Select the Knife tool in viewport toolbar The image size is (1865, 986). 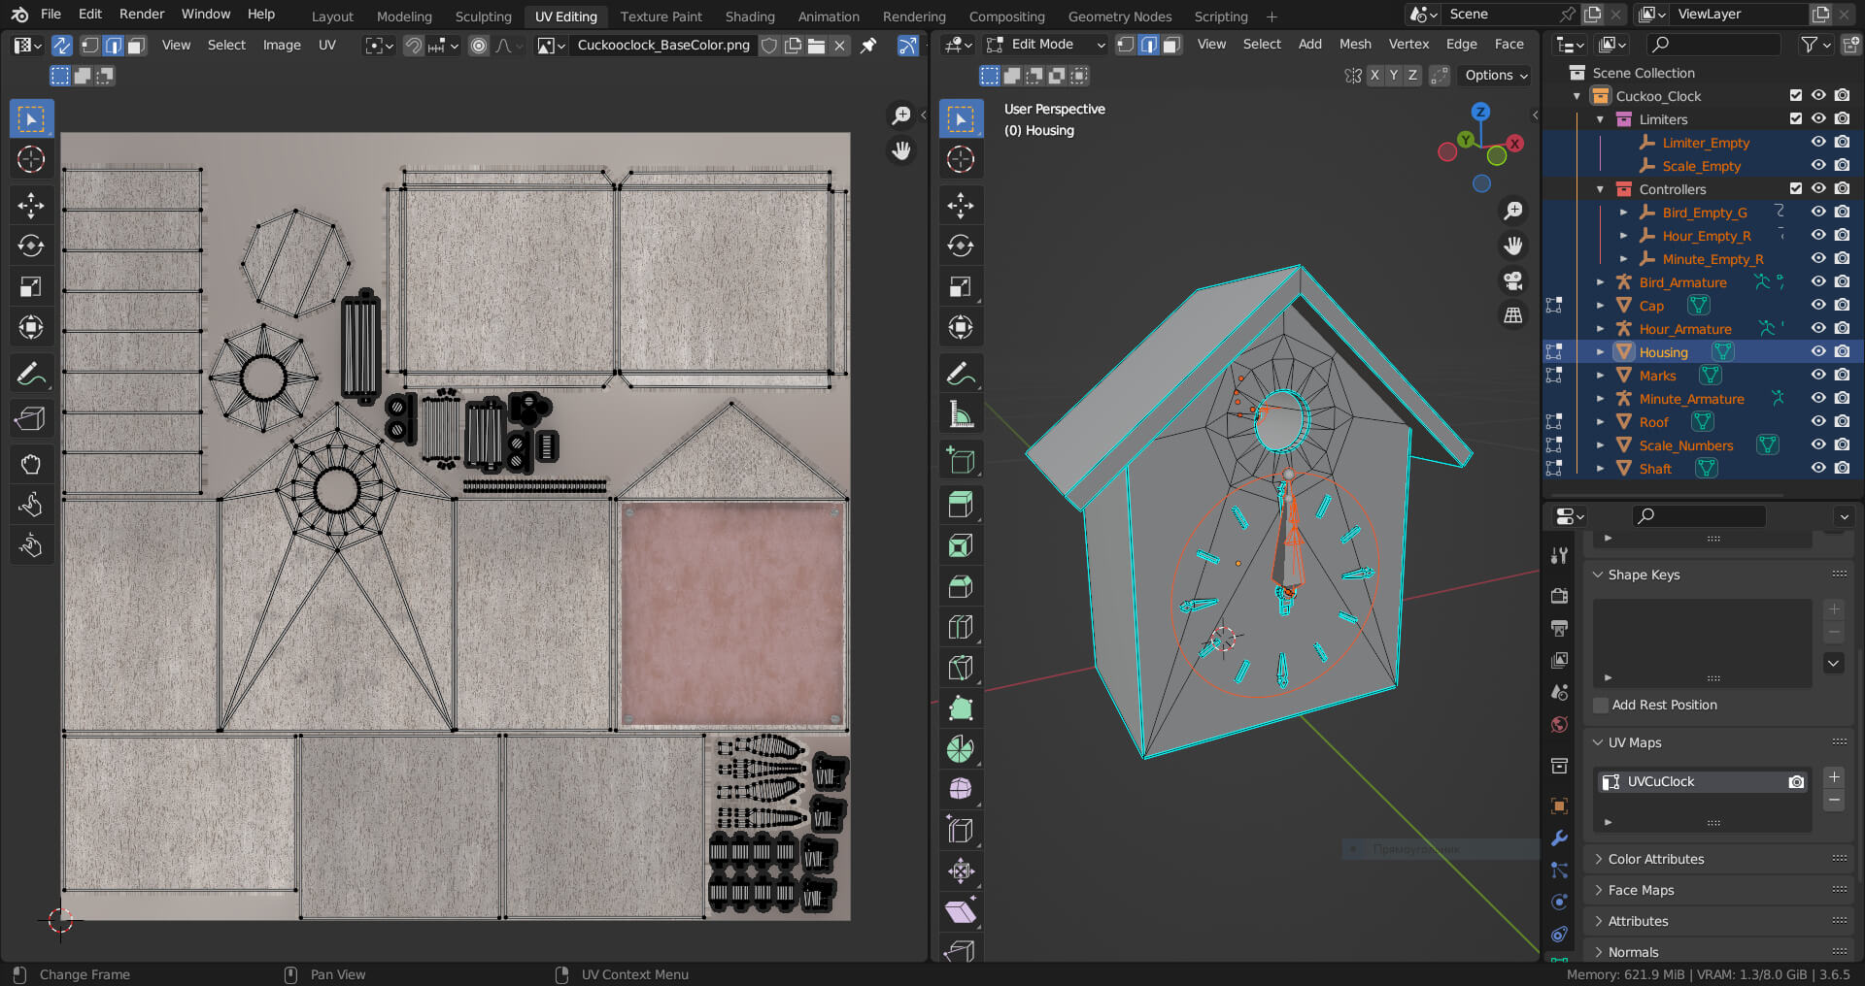click(960, 668)
